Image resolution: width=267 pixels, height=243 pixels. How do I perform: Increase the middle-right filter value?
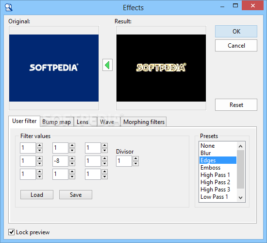click(105, 158)
